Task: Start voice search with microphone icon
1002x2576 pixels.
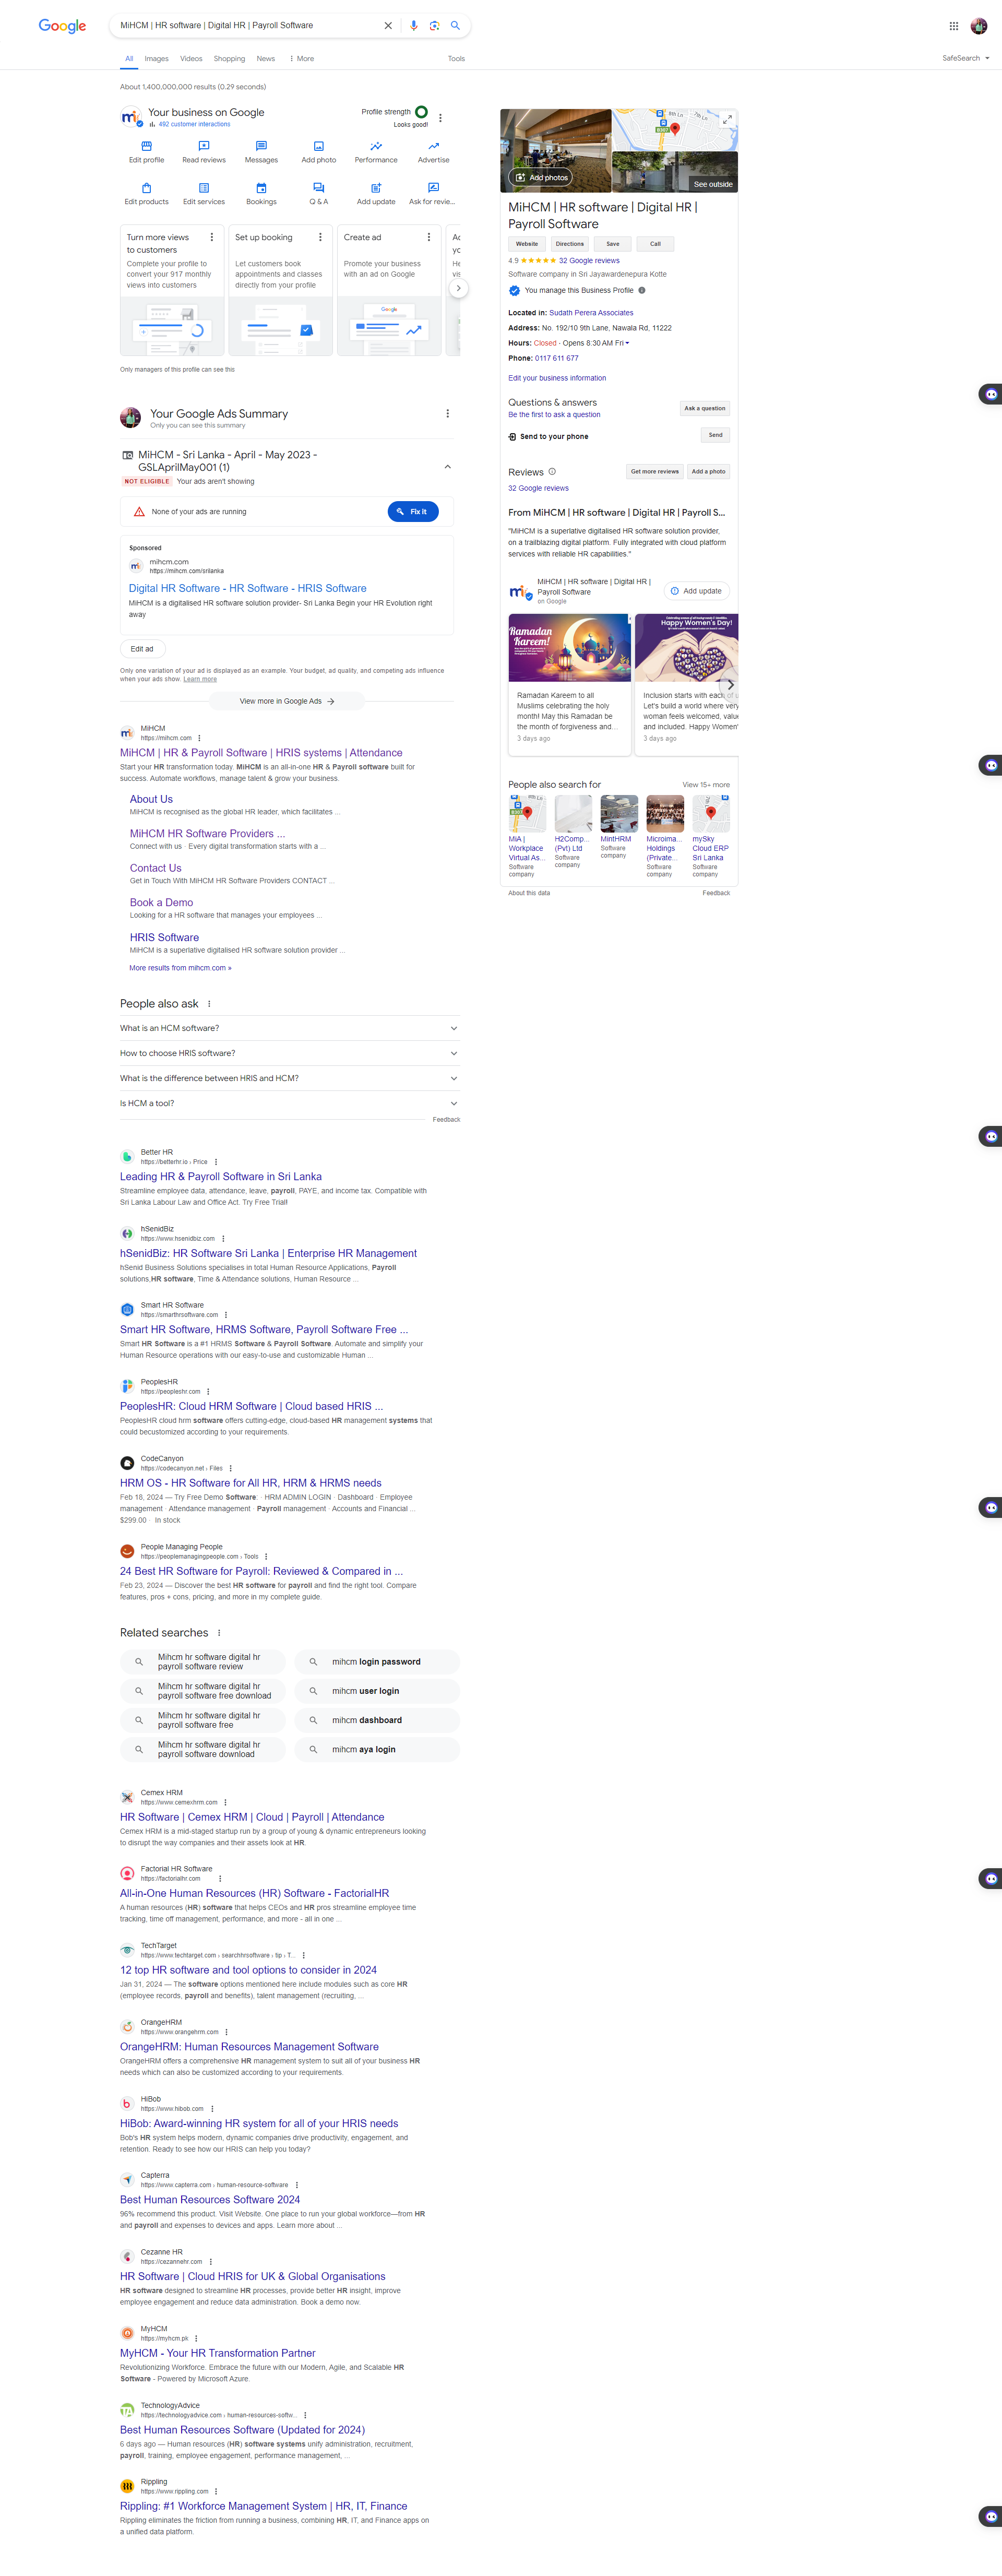Action: coord(414,26)
